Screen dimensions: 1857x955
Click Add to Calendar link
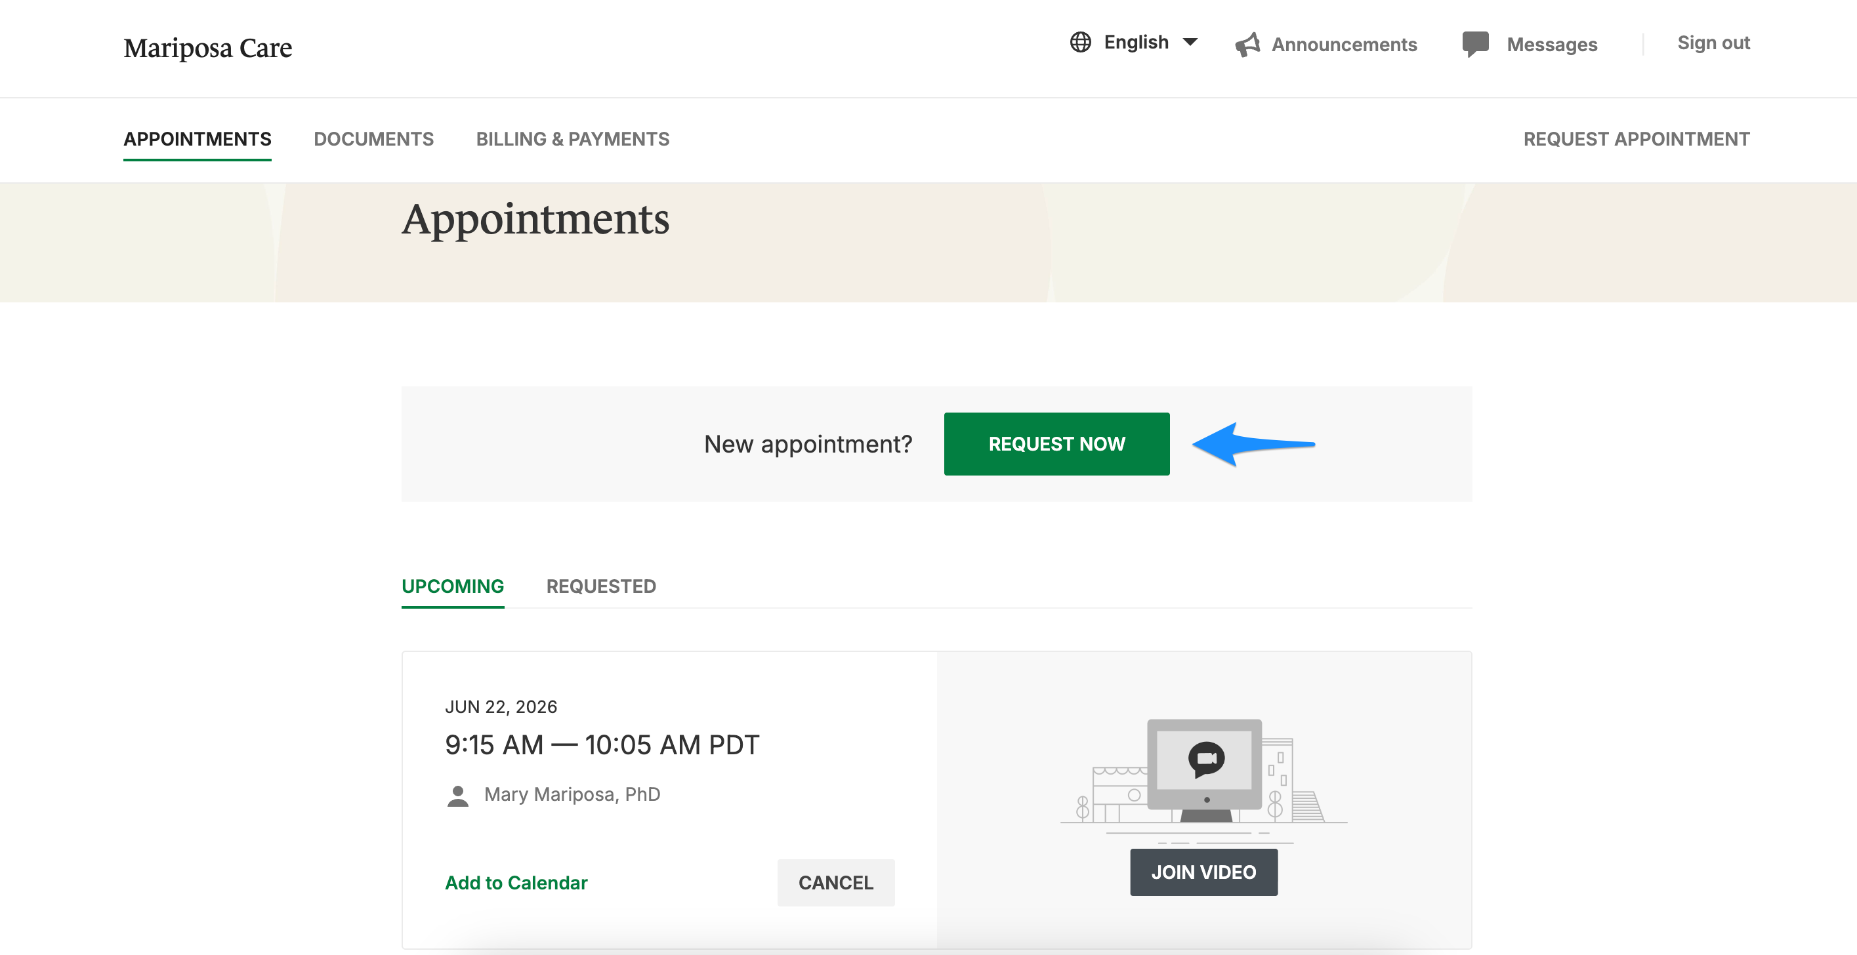coord(516,883)
